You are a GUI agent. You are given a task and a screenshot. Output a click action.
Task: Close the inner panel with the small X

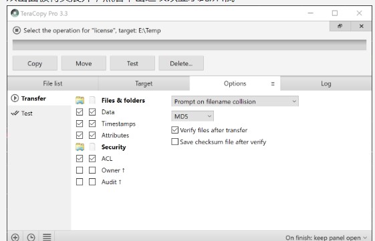pyautogui.click(x=362, y=26)
